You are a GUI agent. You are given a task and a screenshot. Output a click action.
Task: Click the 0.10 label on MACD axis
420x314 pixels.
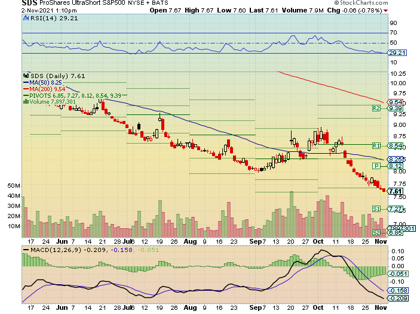pyautogui.click(x=398, y=251)
